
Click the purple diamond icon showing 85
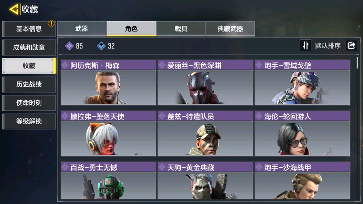69,46
